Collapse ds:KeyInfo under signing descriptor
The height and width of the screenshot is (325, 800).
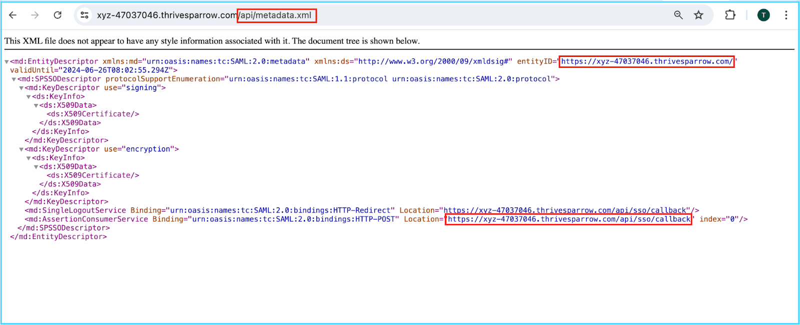click(28, 97)
